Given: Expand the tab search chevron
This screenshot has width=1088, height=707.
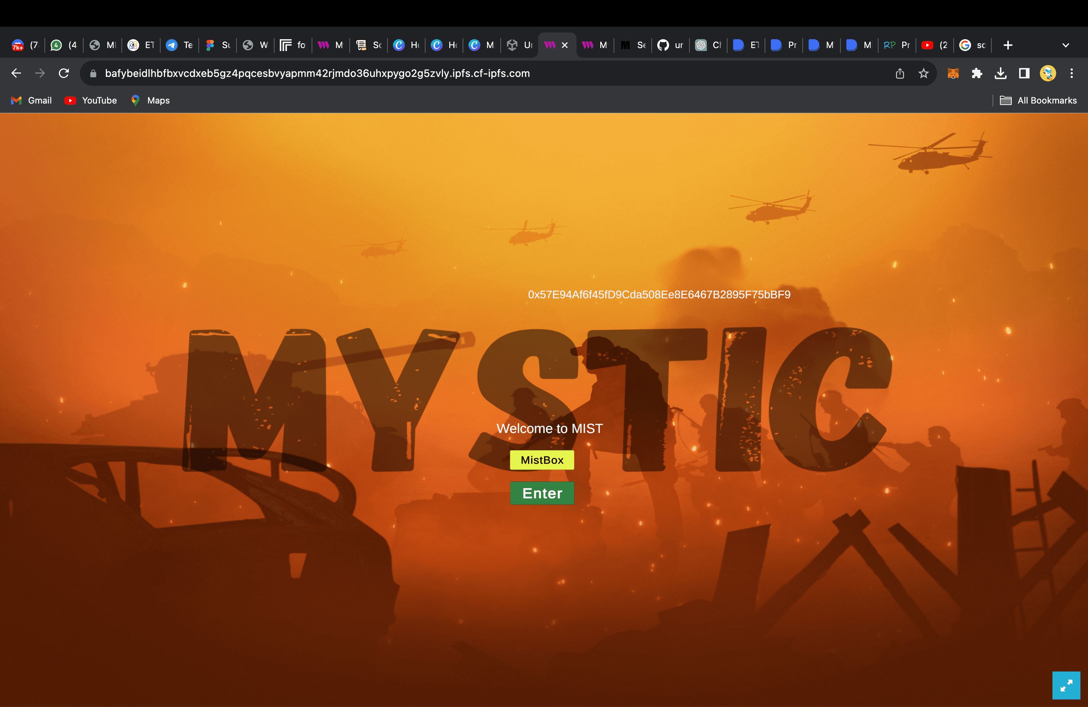Looking at the screenshot, I should click(x=1065, y=45).
